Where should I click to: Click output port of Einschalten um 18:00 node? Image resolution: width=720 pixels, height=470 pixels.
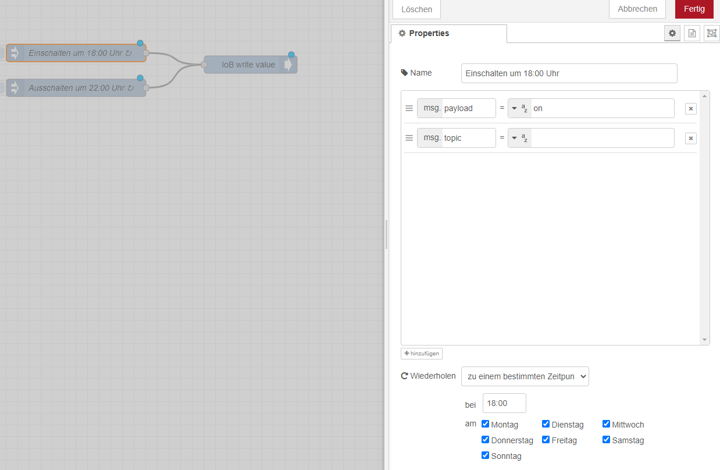(x=146, y=53)
